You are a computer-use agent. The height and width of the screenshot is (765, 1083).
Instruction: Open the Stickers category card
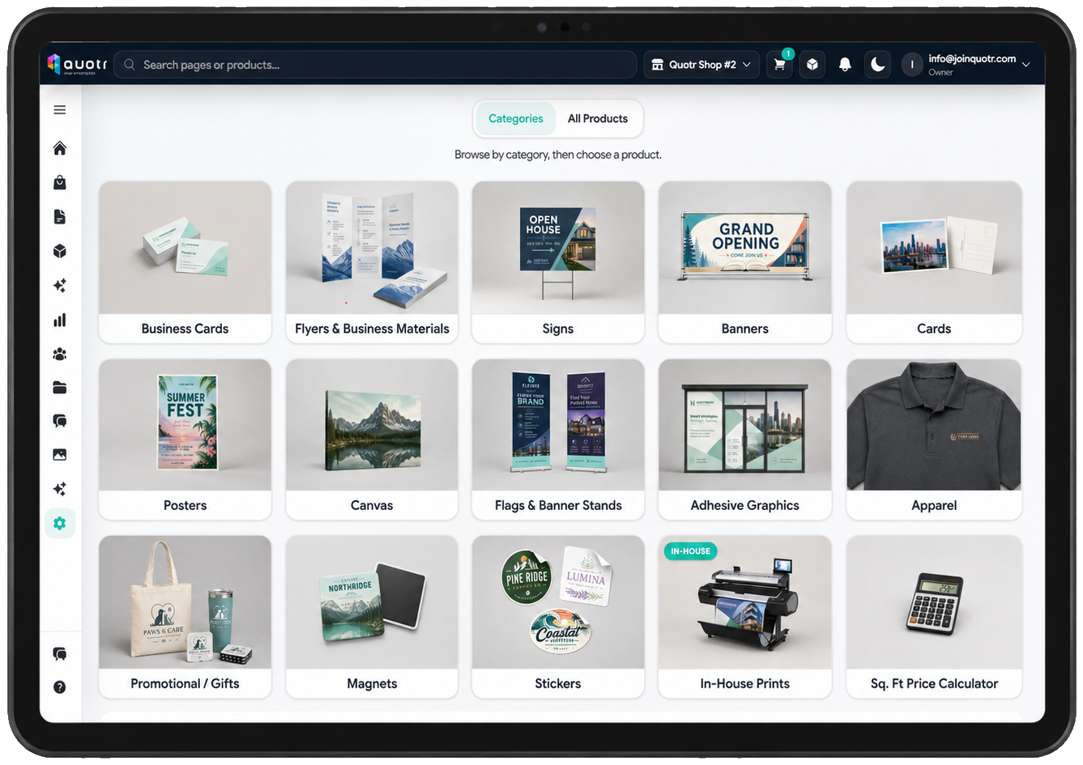coord(558,616)
